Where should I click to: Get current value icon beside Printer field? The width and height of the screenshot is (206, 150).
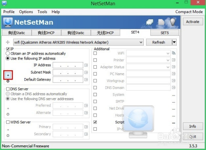tap(174, 60)
